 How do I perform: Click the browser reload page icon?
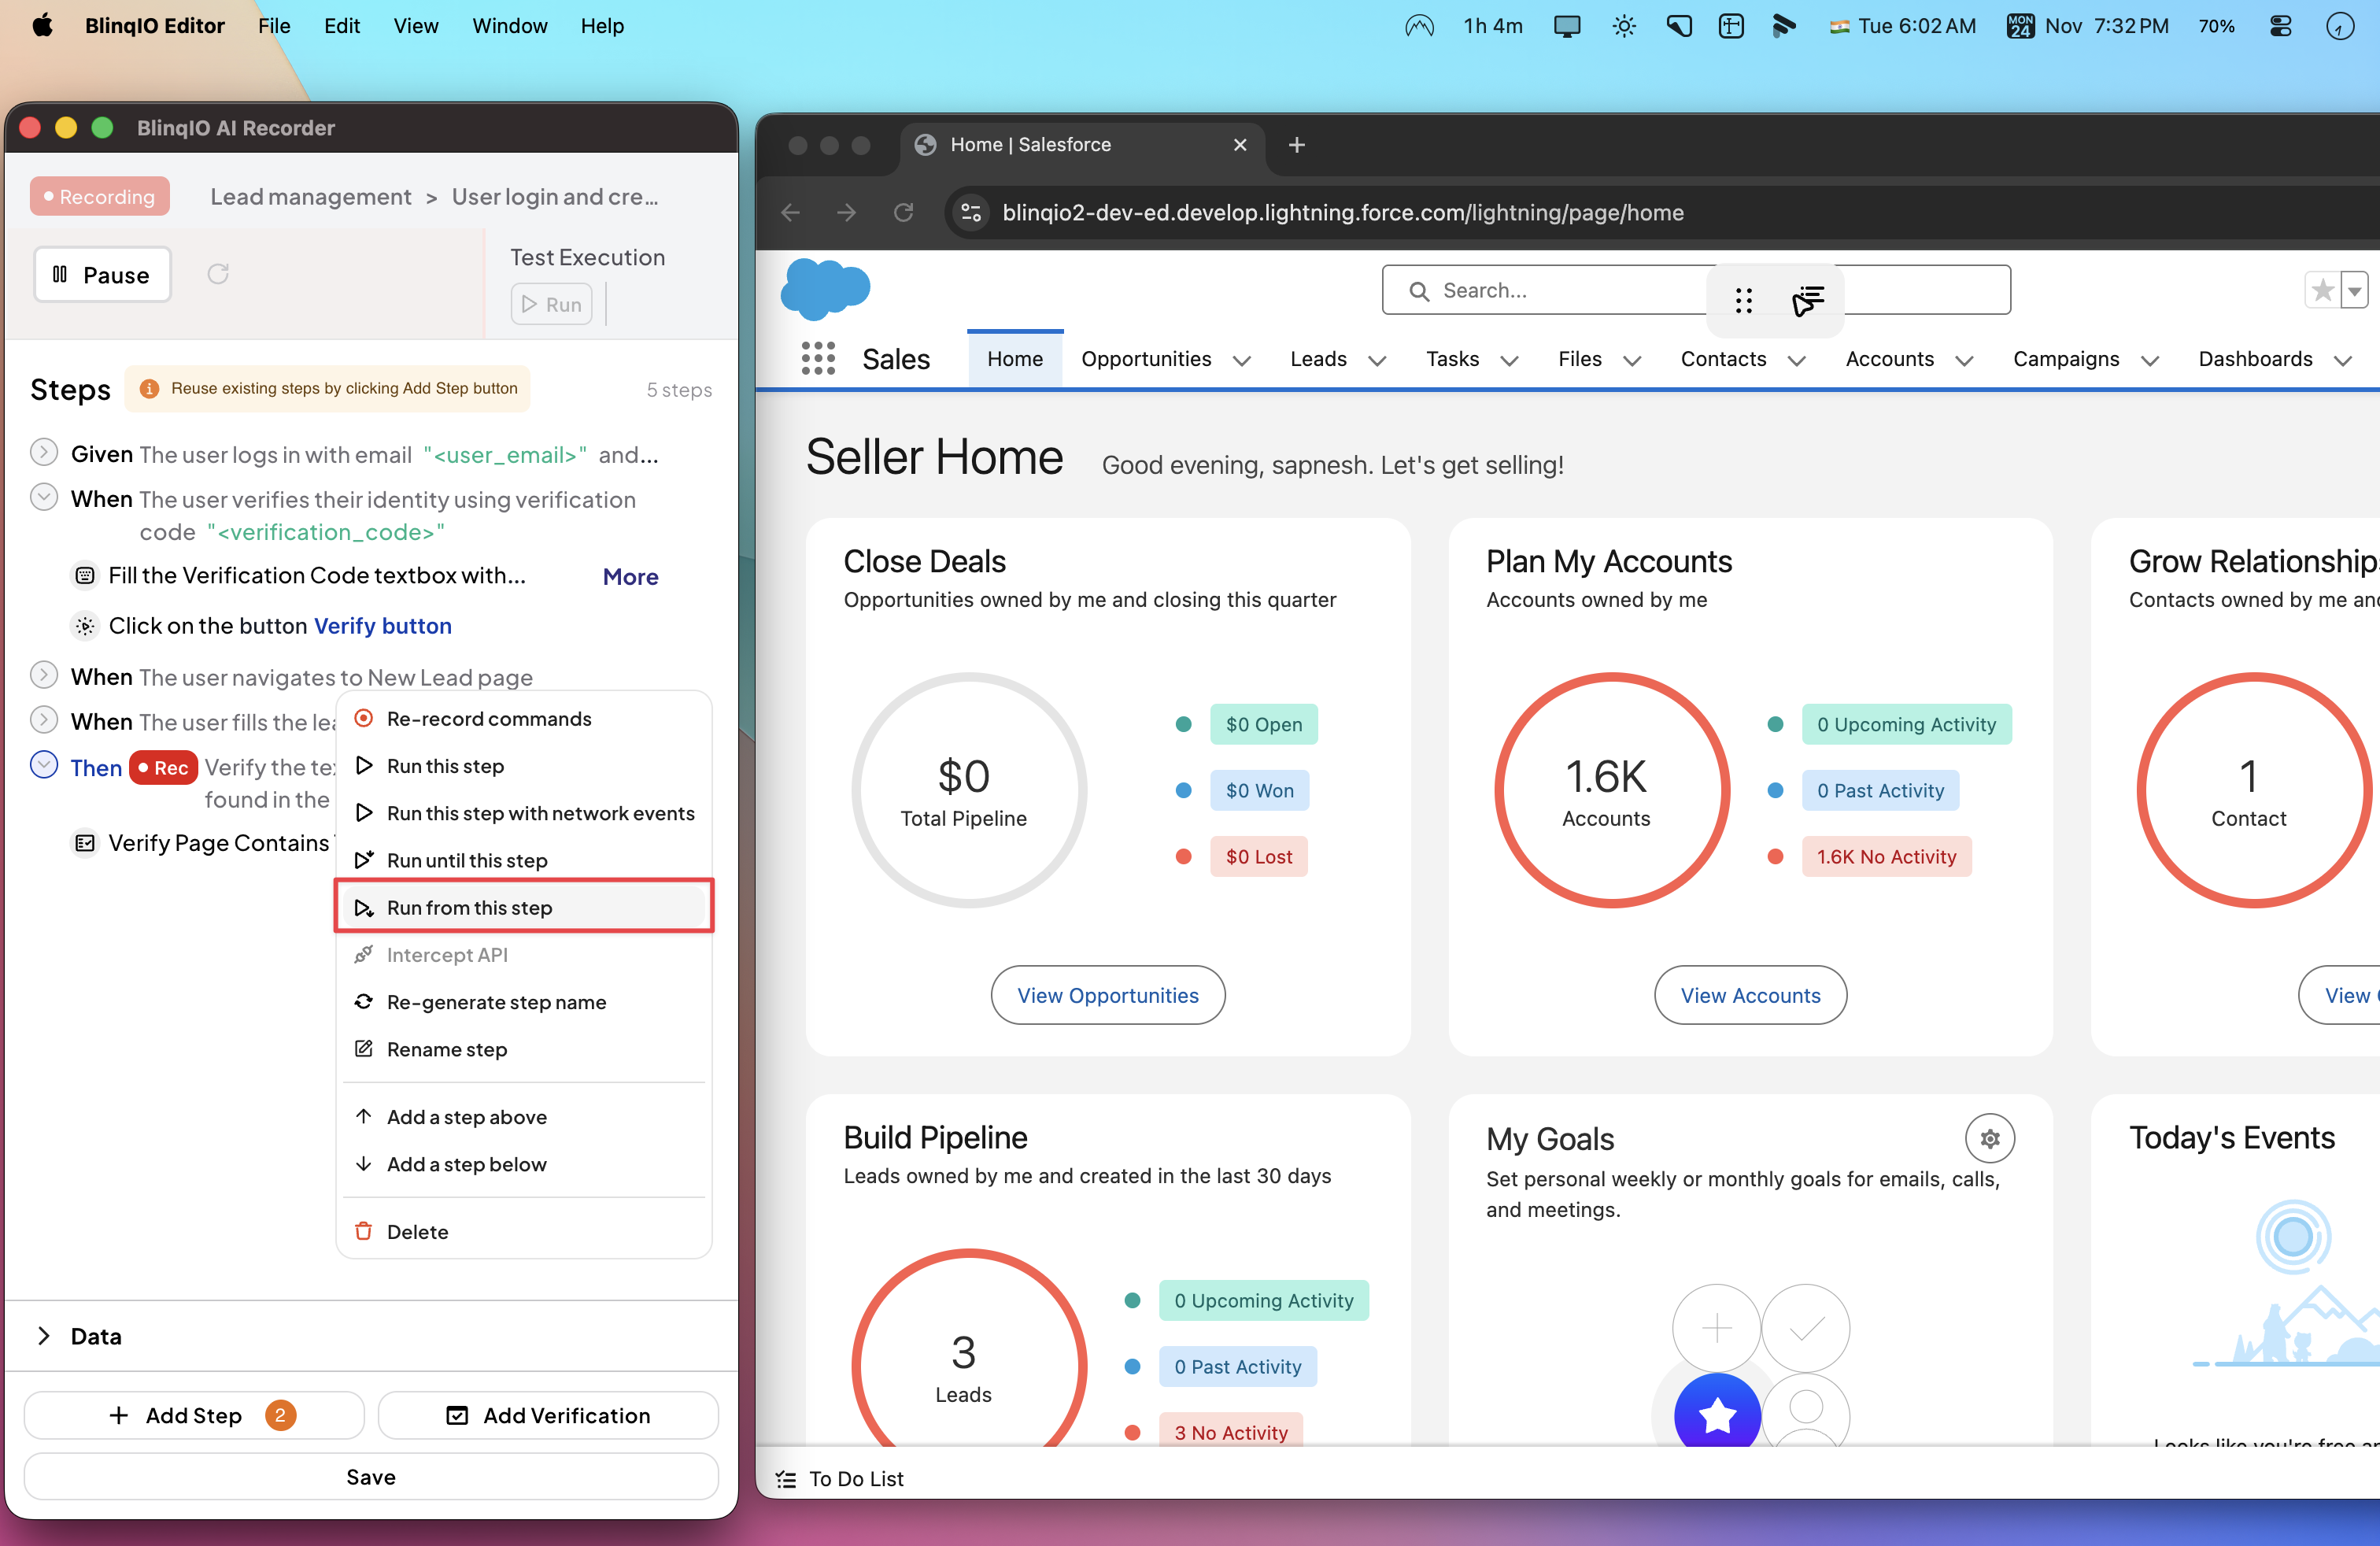click(903, 213)
